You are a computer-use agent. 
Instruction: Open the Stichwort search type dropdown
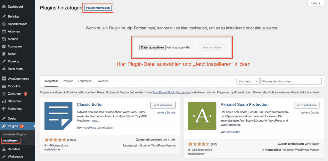pyautogui.click(x=248, y=81)
